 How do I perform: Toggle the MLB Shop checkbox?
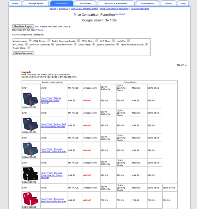(113, 41)
